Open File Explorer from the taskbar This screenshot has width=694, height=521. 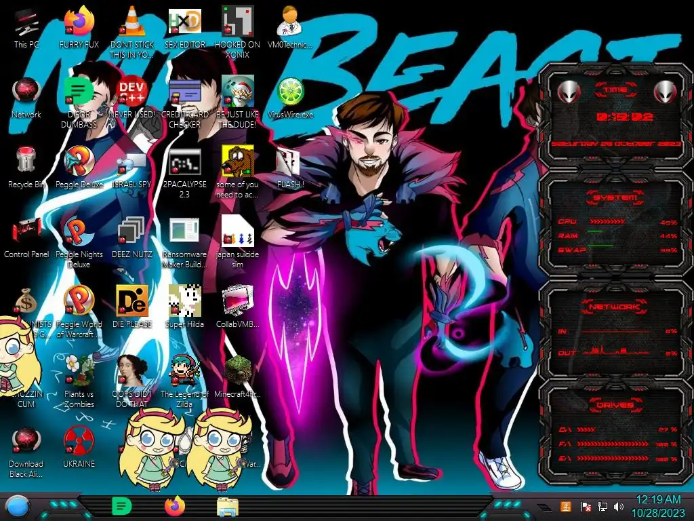[x=228, y=507]
